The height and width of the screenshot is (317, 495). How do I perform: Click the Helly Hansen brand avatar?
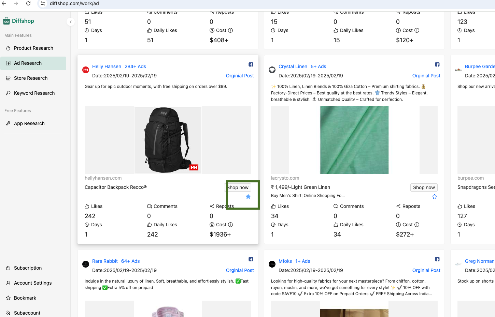point(86,70)
